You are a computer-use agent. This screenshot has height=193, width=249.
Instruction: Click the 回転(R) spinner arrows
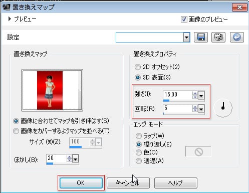click(x=195, y=108)
